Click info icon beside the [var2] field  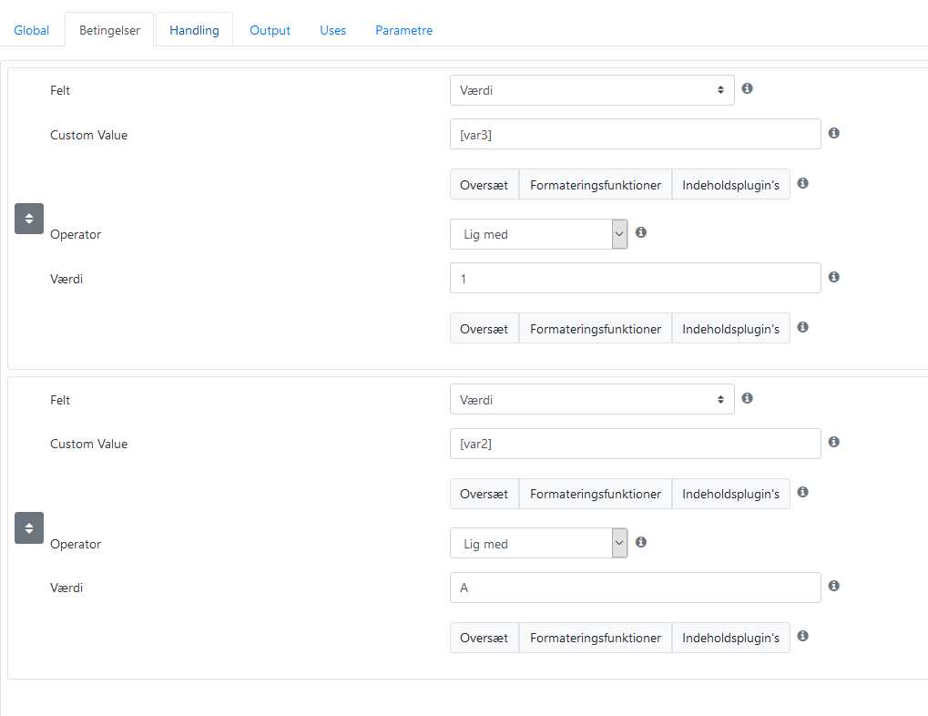[834, 442]
